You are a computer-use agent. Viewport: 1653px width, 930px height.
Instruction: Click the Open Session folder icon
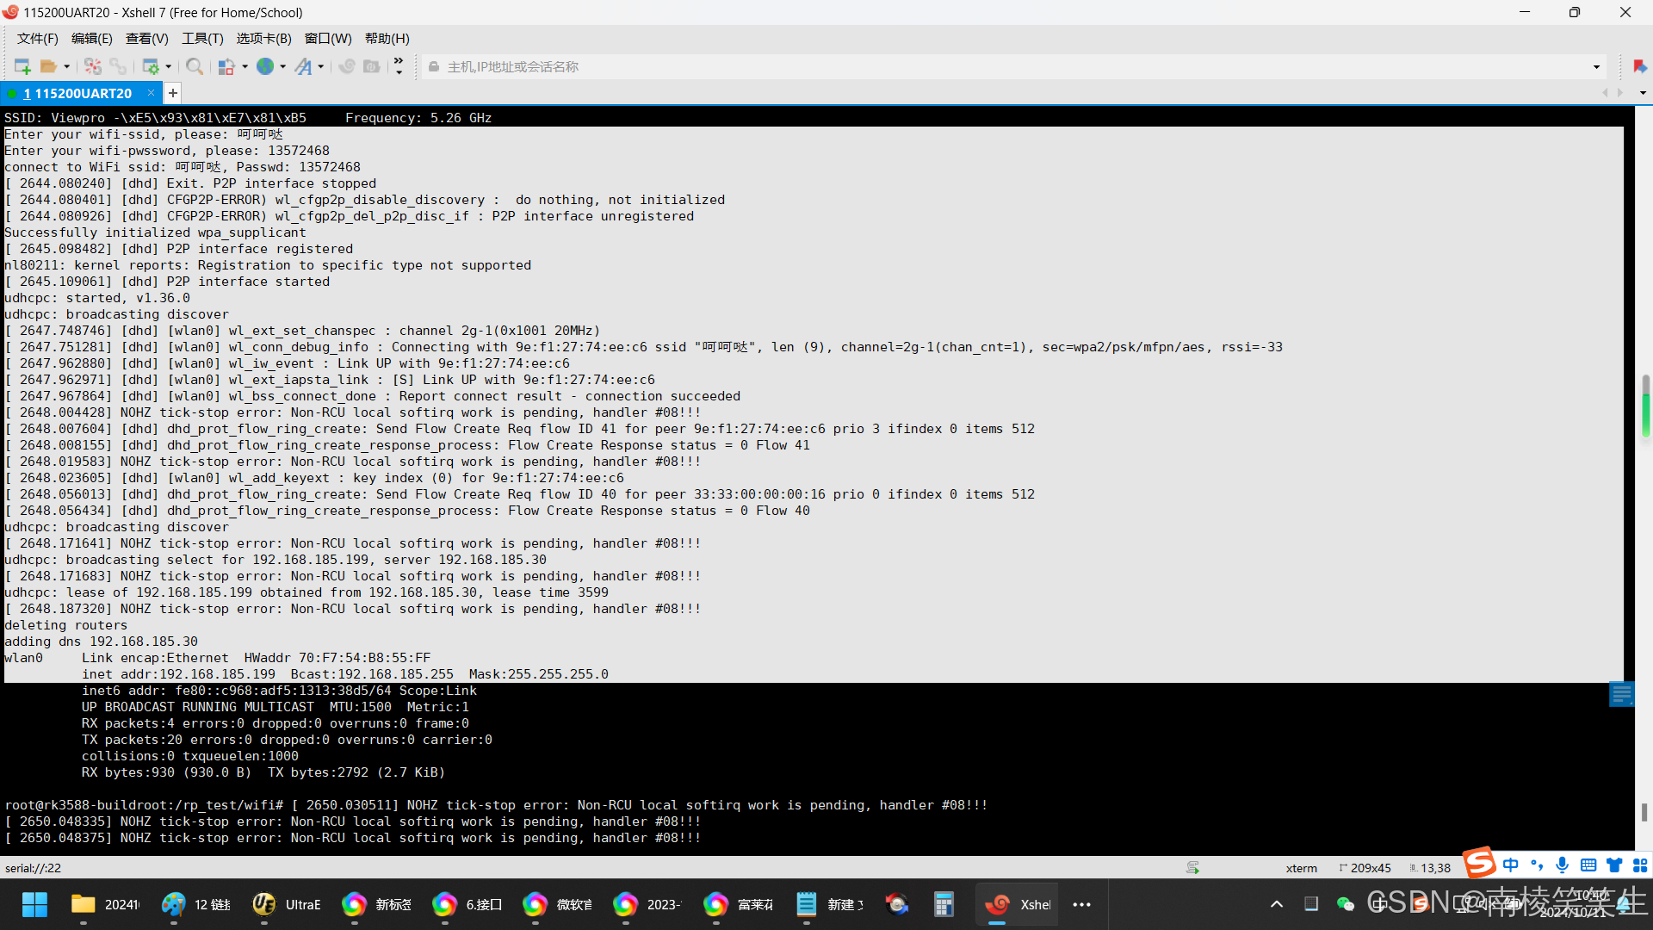48,66
